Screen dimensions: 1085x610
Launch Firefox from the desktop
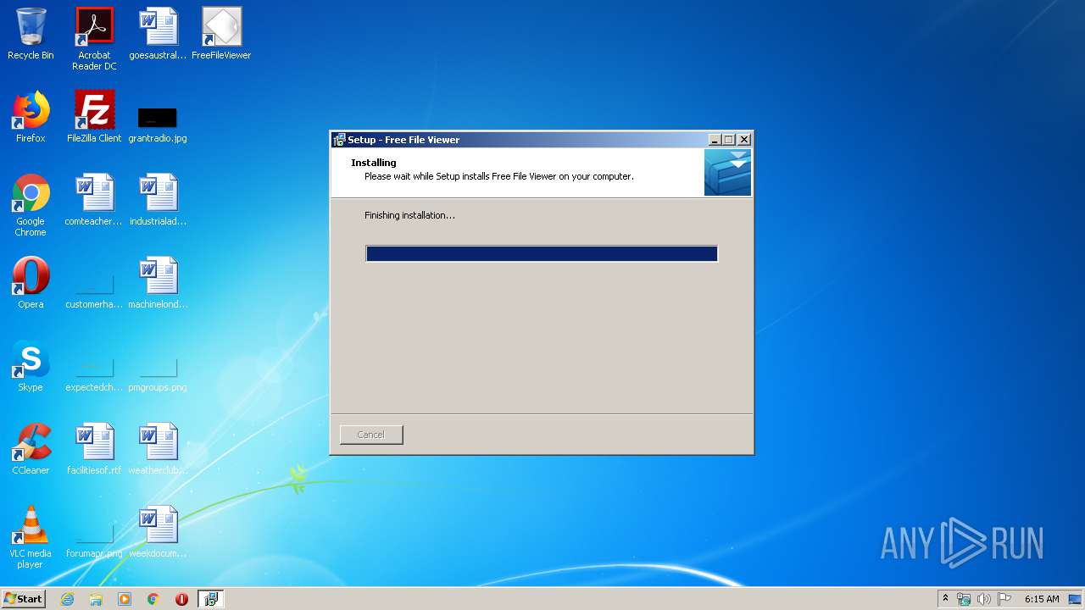(31, 117)
